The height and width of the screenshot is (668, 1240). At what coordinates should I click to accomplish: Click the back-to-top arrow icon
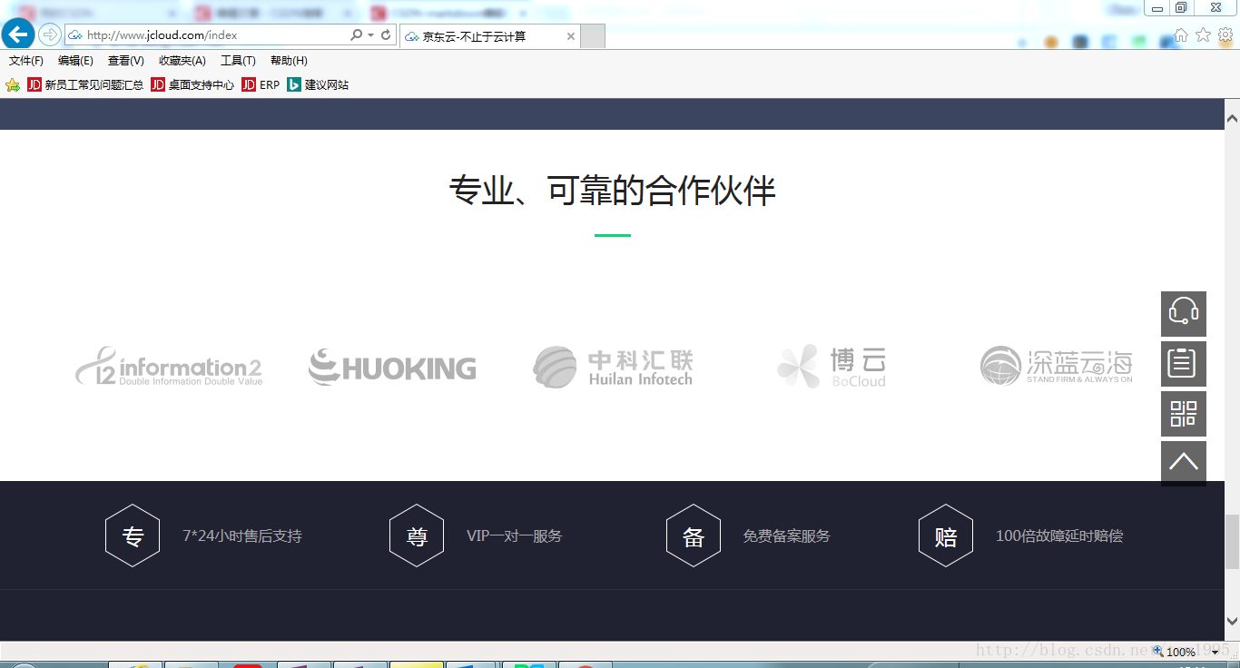point(1184,464)
